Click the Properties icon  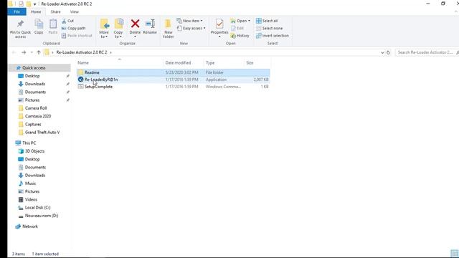click(219, 24)
